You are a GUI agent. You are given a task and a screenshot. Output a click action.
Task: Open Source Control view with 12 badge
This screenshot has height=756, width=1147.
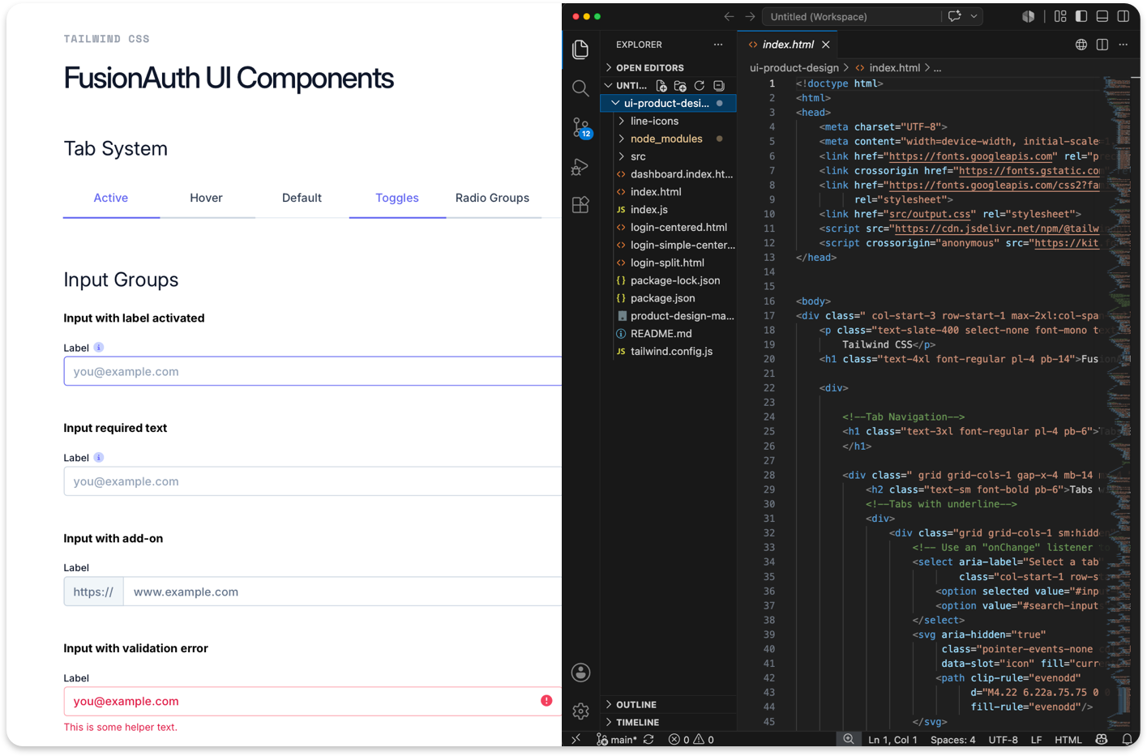point(581,128)
